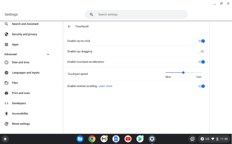This screenshot has width=232, height=144.
Task: Click the 'Enable tap dragging' label
Action: coord(80,52)
